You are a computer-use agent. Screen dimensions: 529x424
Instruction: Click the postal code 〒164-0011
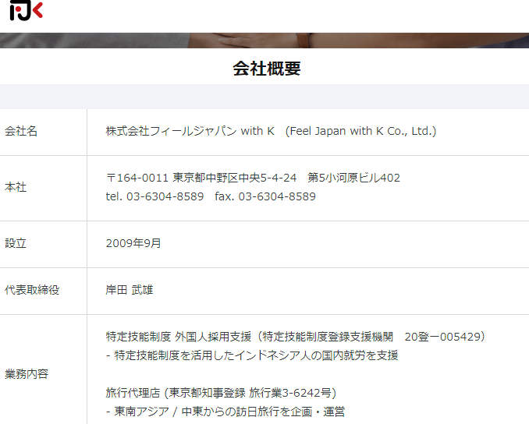coord(137,178)
